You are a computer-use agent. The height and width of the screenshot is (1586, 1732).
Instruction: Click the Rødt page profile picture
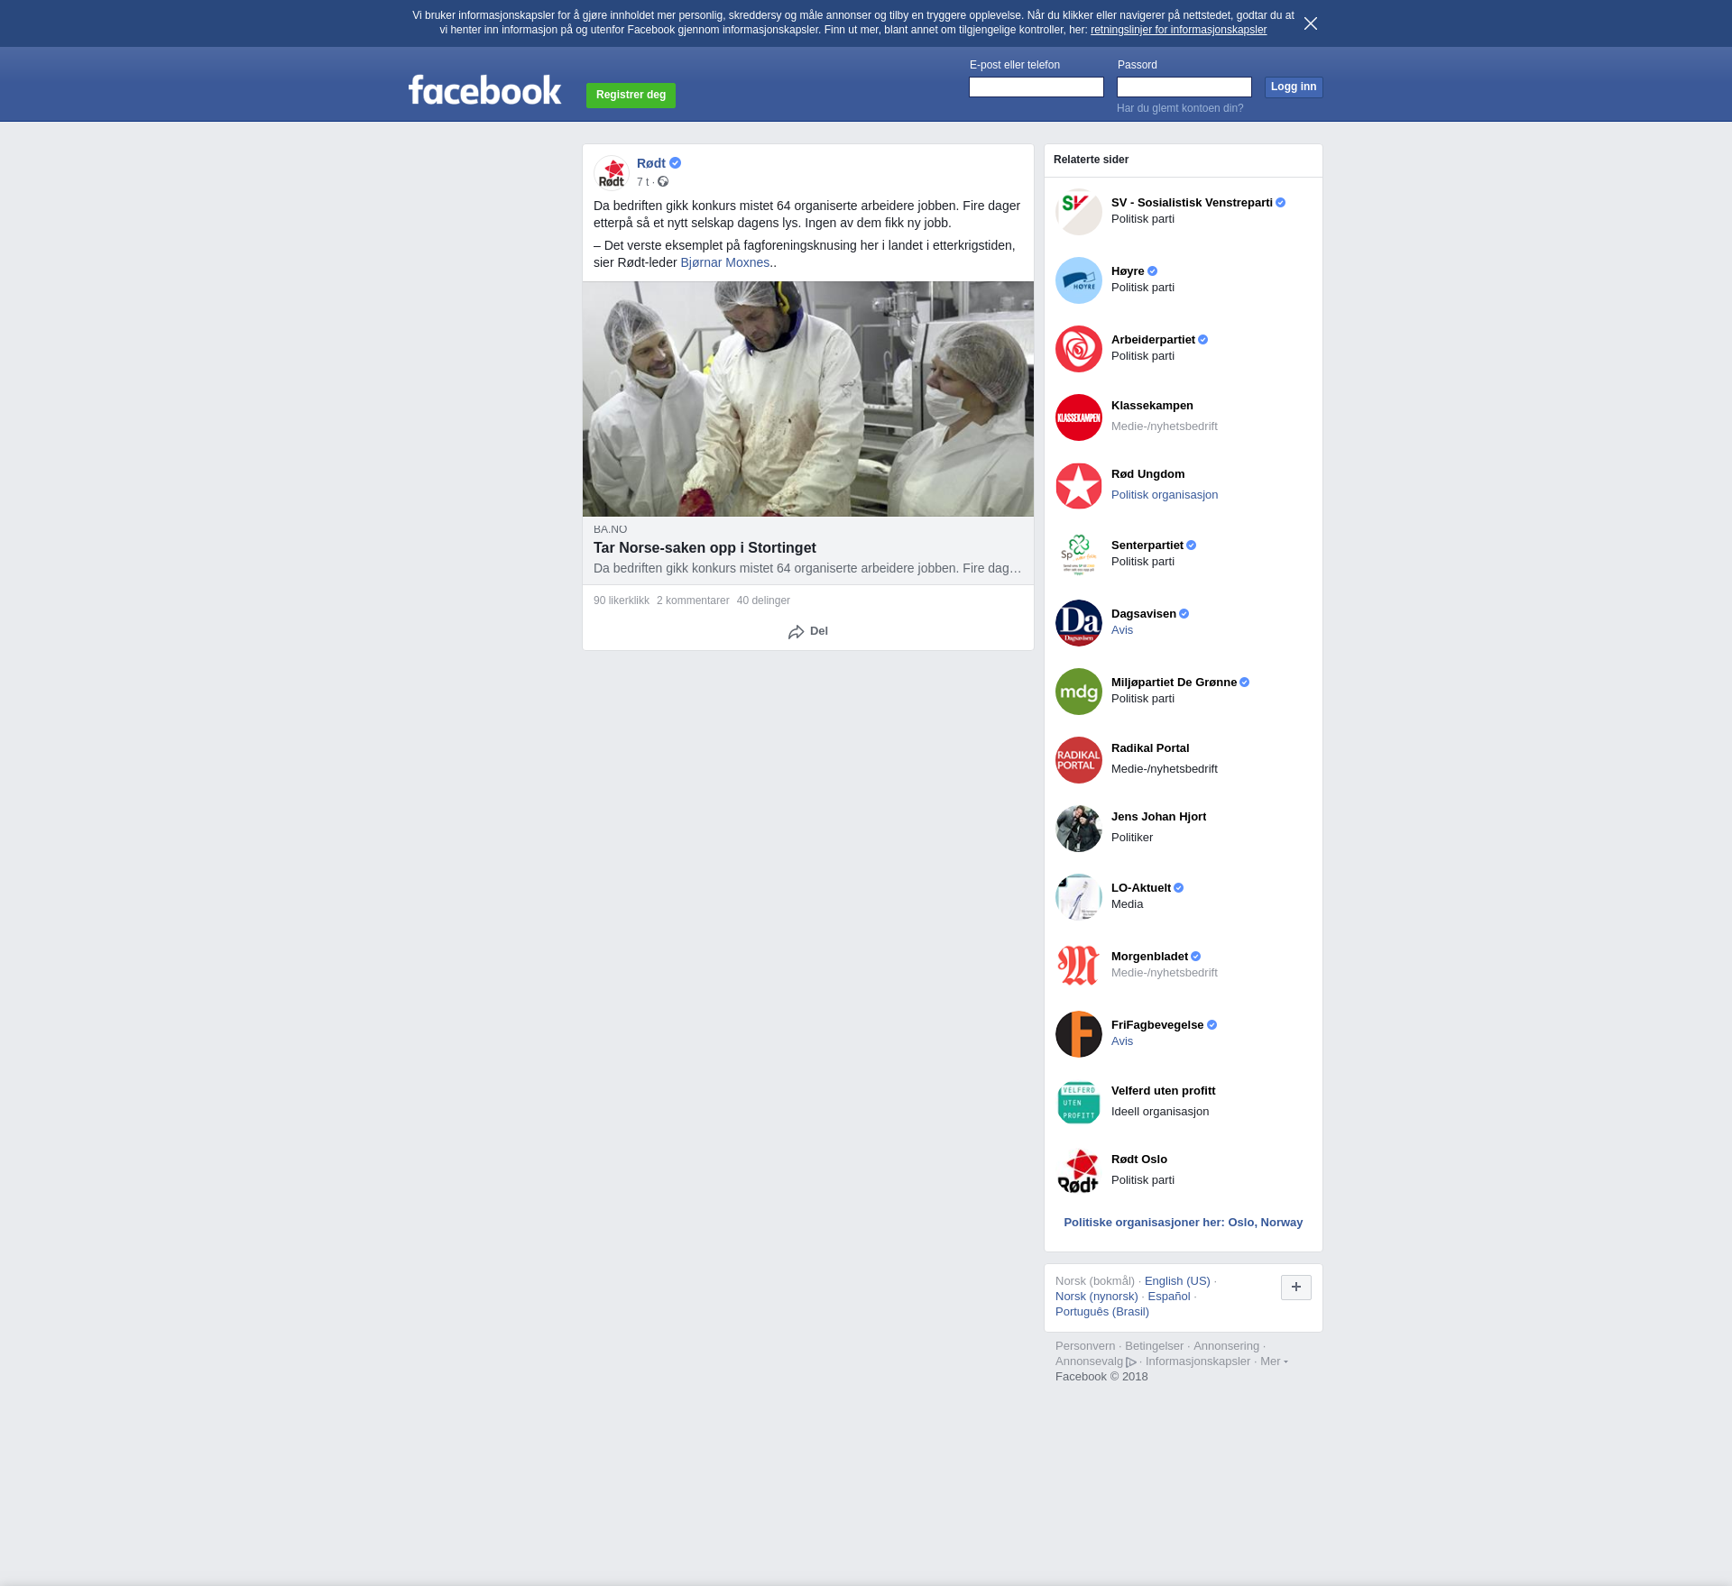[x=612, y=172]
